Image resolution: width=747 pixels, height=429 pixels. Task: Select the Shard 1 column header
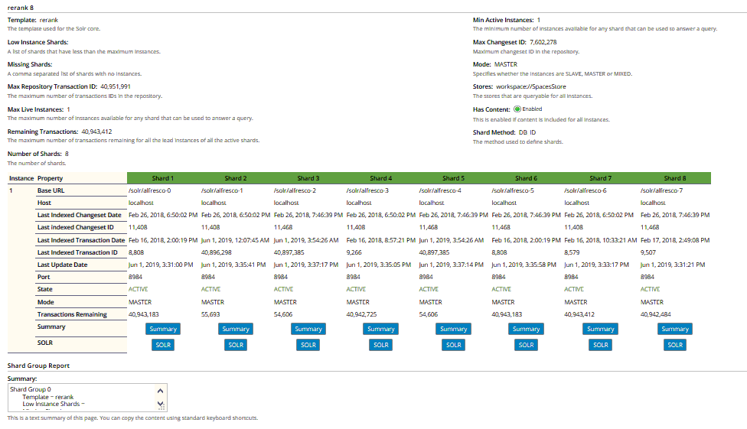point(163,178)
